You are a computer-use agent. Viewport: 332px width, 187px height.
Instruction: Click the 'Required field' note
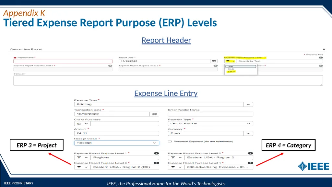pyautogui.click(x=314, y=55)
